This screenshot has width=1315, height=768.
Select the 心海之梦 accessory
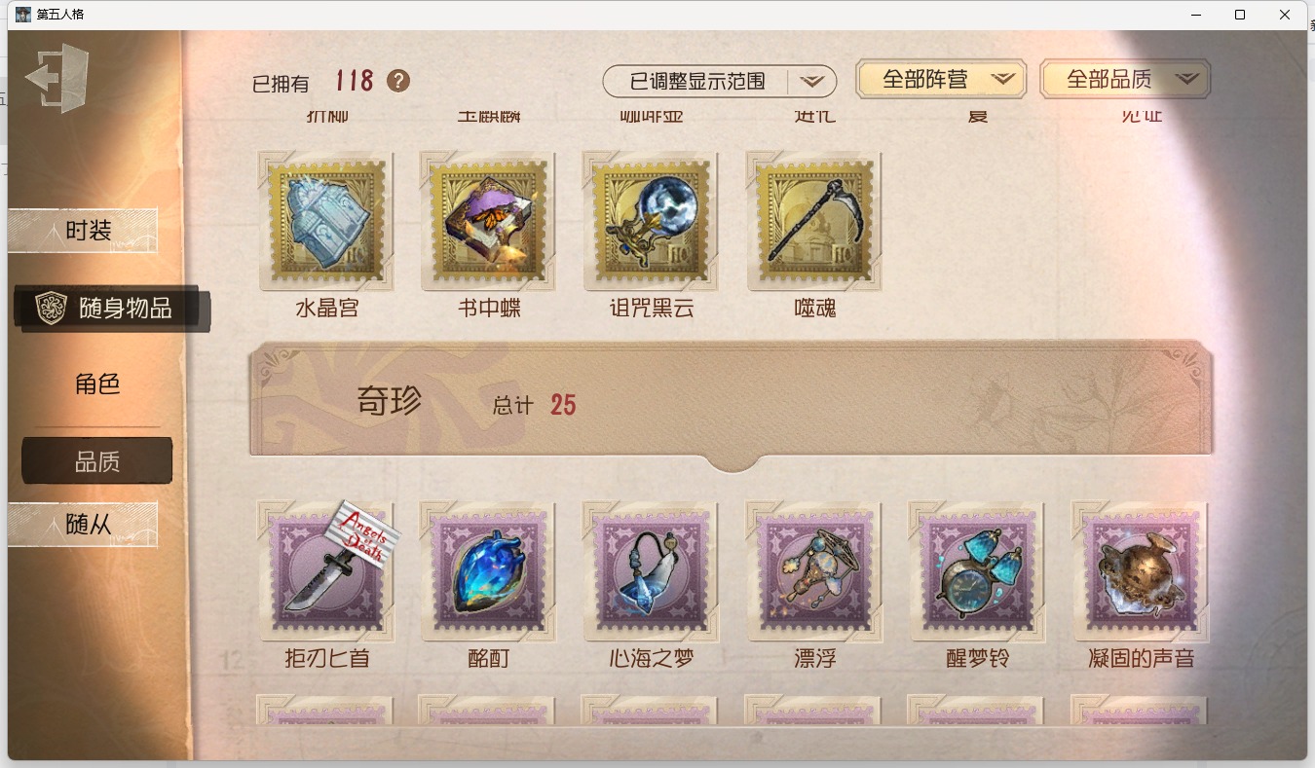(x=652, y=571)
